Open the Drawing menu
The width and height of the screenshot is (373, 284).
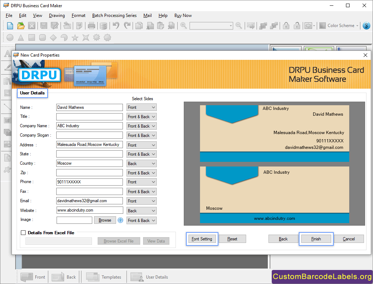[57, 15]
